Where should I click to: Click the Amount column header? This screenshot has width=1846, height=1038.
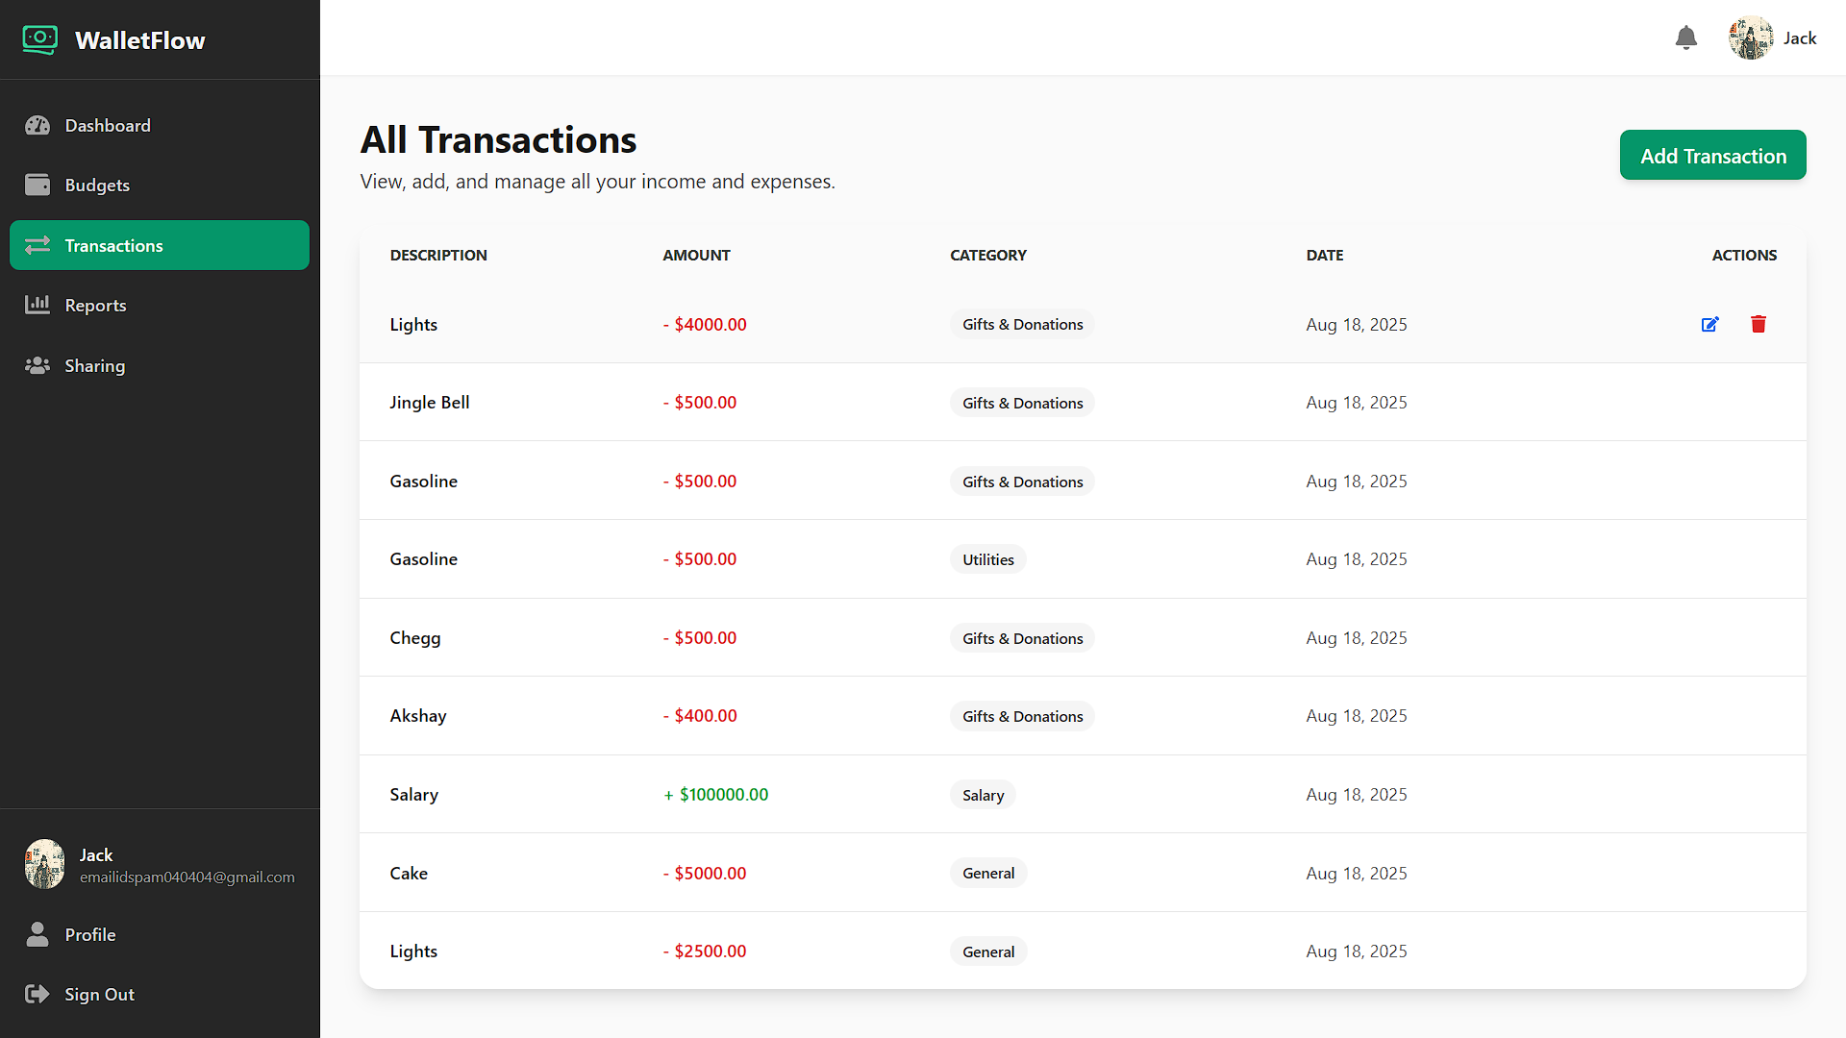tap(696, 256)
